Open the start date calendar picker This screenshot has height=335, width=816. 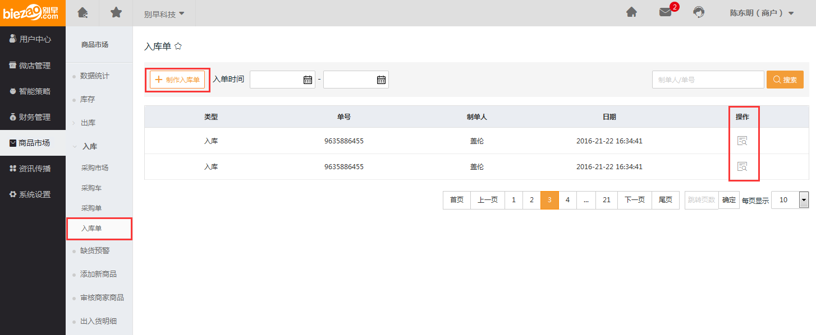pyautogui.click(x=308, y=80)
